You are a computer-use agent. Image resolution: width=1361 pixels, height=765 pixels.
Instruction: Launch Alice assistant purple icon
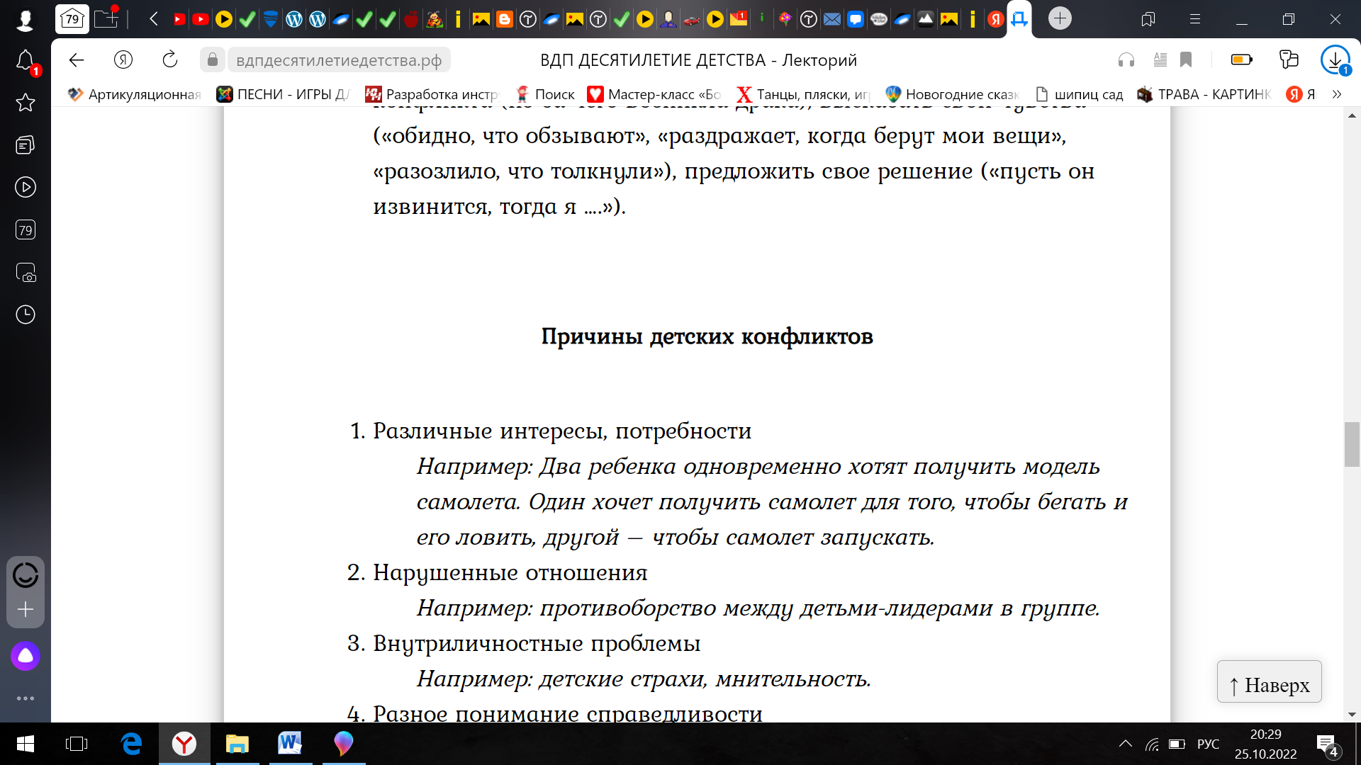point(26,656)
